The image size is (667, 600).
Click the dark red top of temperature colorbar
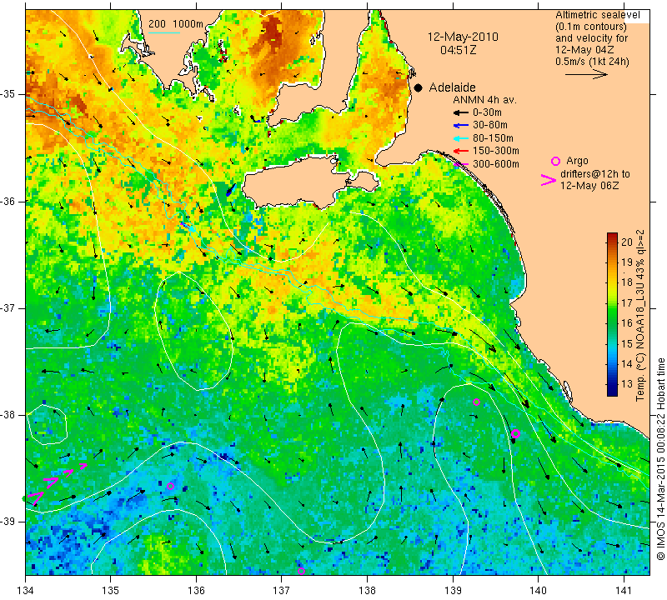612,237
